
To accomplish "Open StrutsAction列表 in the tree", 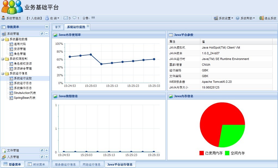I will [25, 93].
